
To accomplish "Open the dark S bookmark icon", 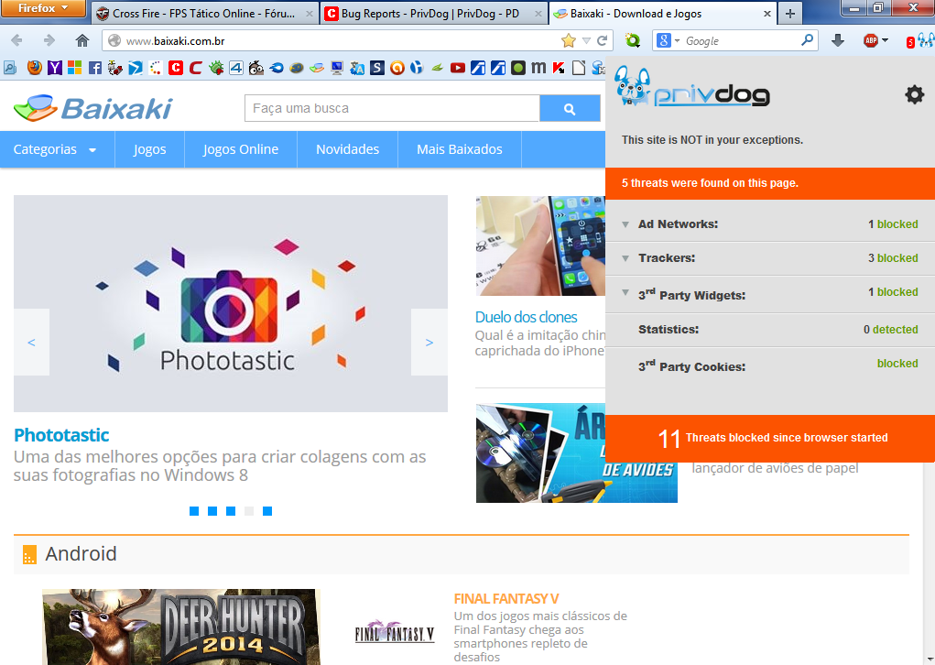I will coord(377,68).
